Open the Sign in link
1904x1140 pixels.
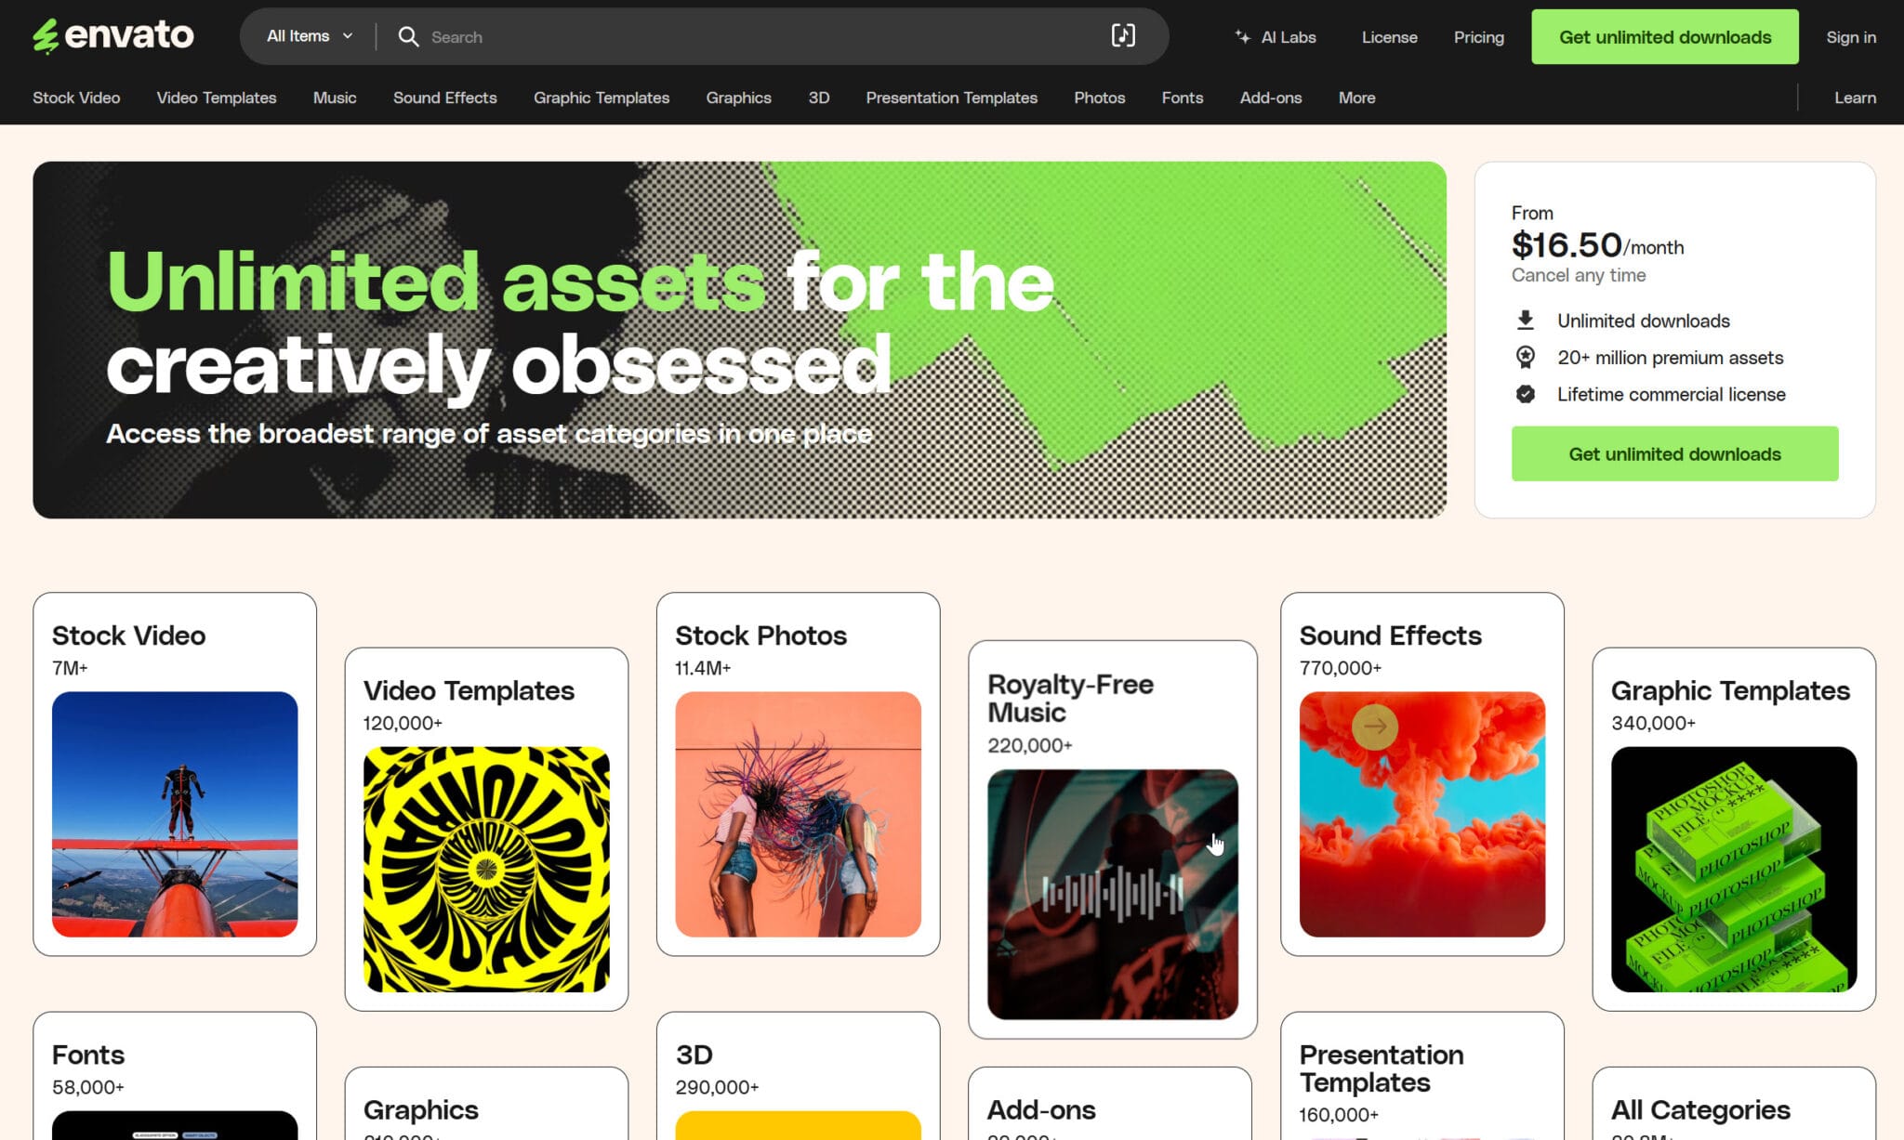click(x=1851, y=37)
